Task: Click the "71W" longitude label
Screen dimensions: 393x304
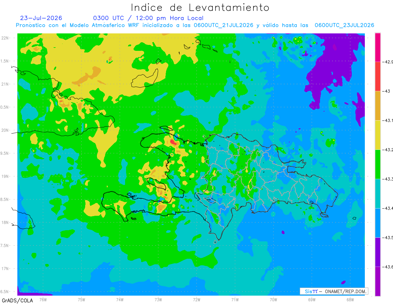Action: (235, 299)
